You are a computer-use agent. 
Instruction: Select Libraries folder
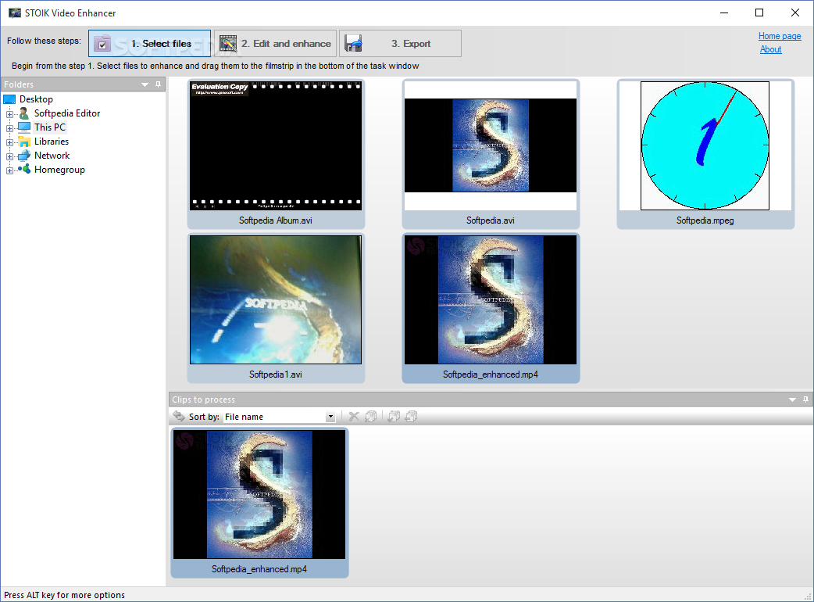52,142
